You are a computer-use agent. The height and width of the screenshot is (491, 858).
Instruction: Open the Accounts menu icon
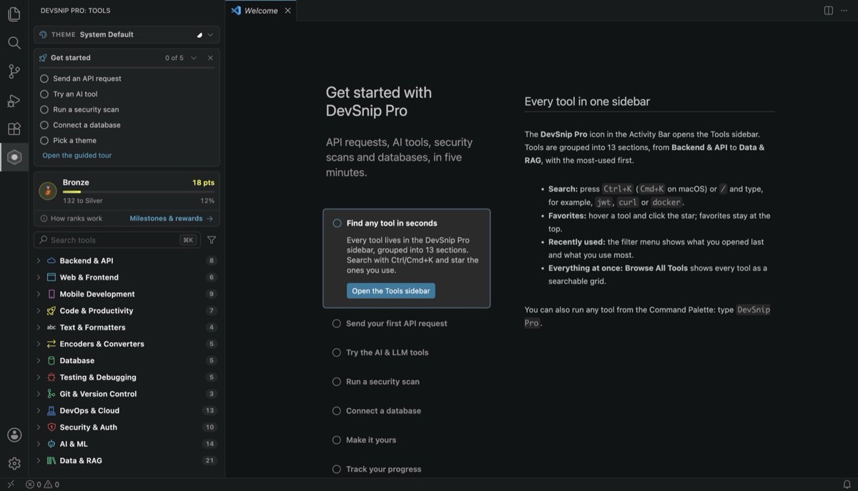tap(14, 435)
